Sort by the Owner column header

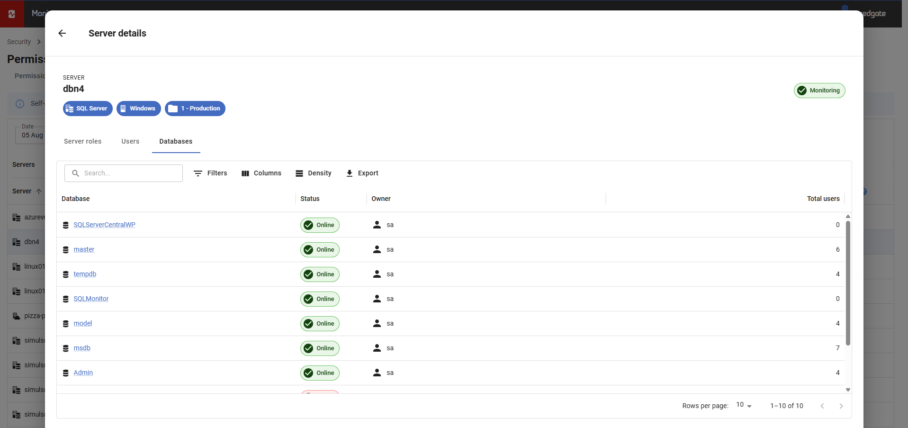pyautogui.click(x=381, y=199)
